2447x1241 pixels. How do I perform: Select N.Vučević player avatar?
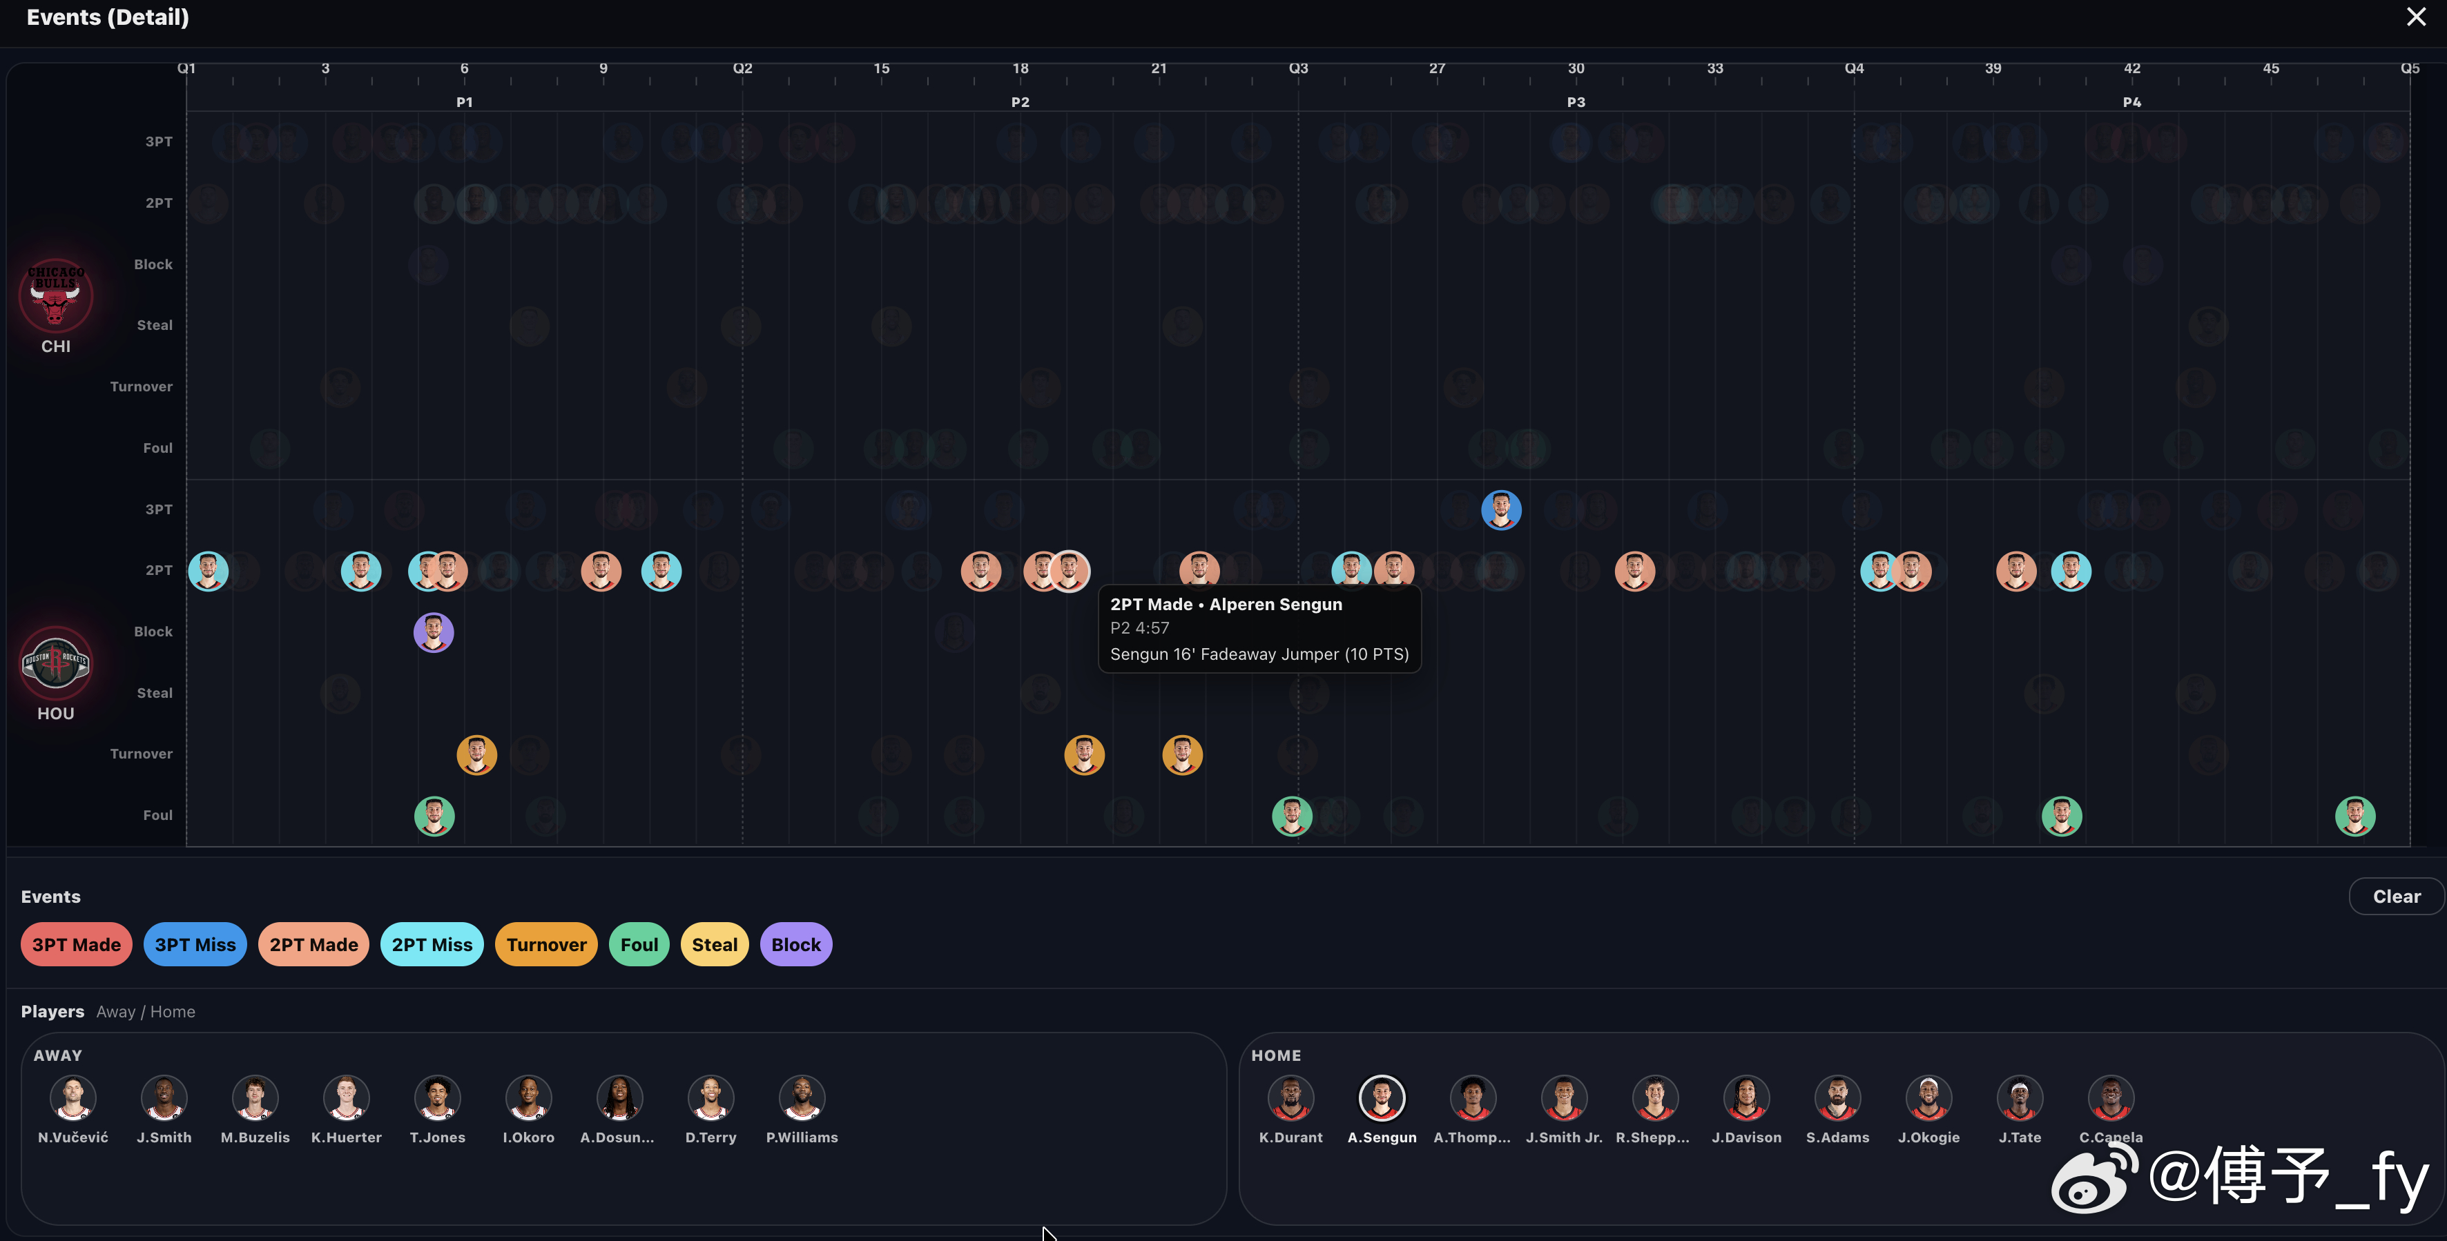(73, 1099)
